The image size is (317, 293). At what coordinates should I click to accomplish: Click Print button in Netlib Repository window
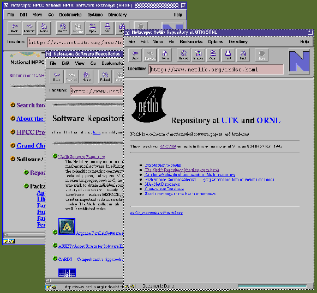pos(228,55)
